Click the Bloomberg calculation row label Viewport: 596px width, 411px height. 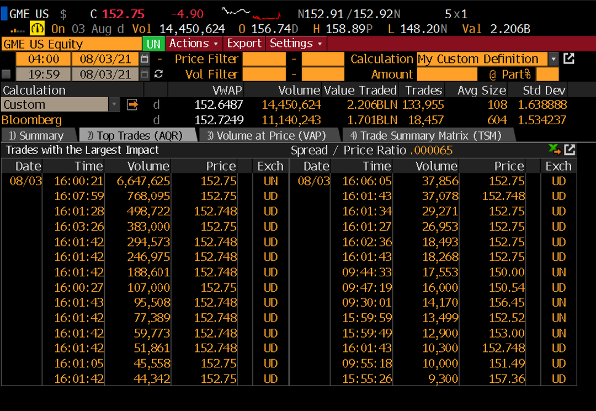click(x=31, y=120)
